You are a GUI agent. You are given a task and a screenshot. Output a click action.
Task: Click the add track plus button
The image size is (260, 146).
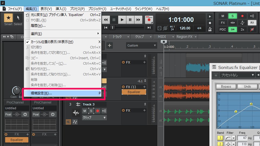(x=110, y=45)
